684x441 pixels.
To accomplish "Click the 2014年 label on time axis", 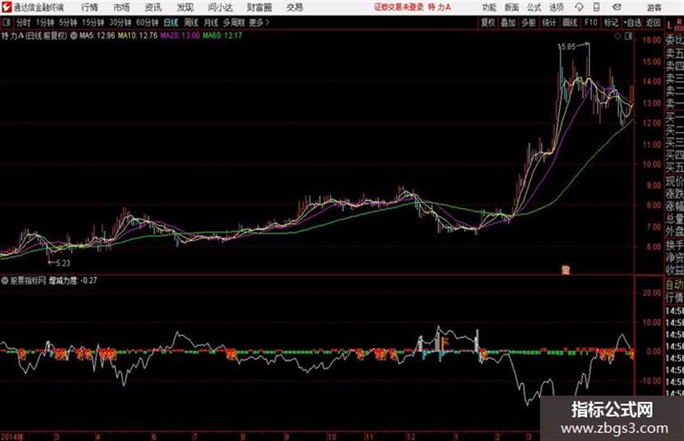I will coord(12,437).
